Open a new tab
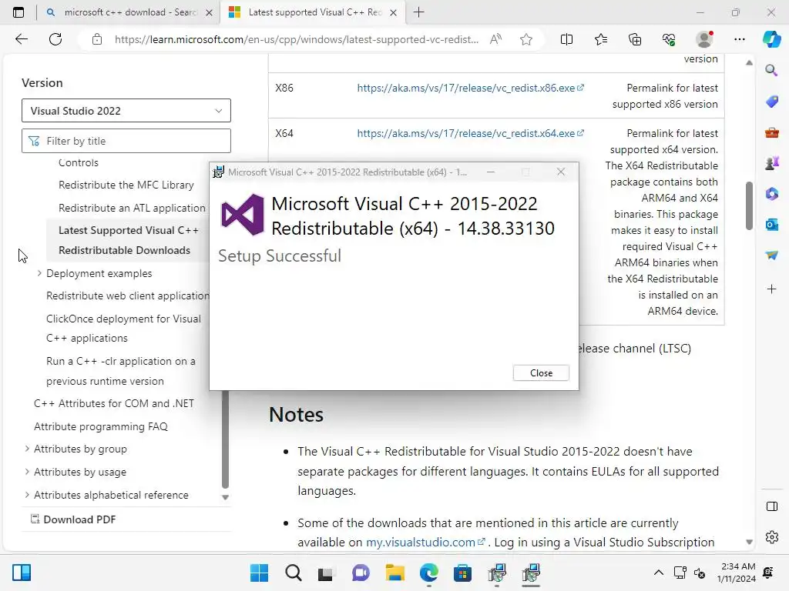789x591 pixels. pyautogui.click(x=418, y=12)
